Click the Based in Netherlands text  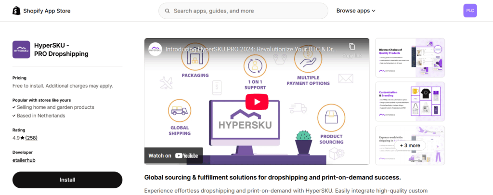point(41,116)
